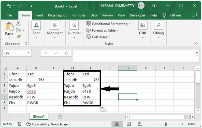202x128 pixels.
Task: Click the macro recording status bar icon
Action: click(x=19, y=124)
